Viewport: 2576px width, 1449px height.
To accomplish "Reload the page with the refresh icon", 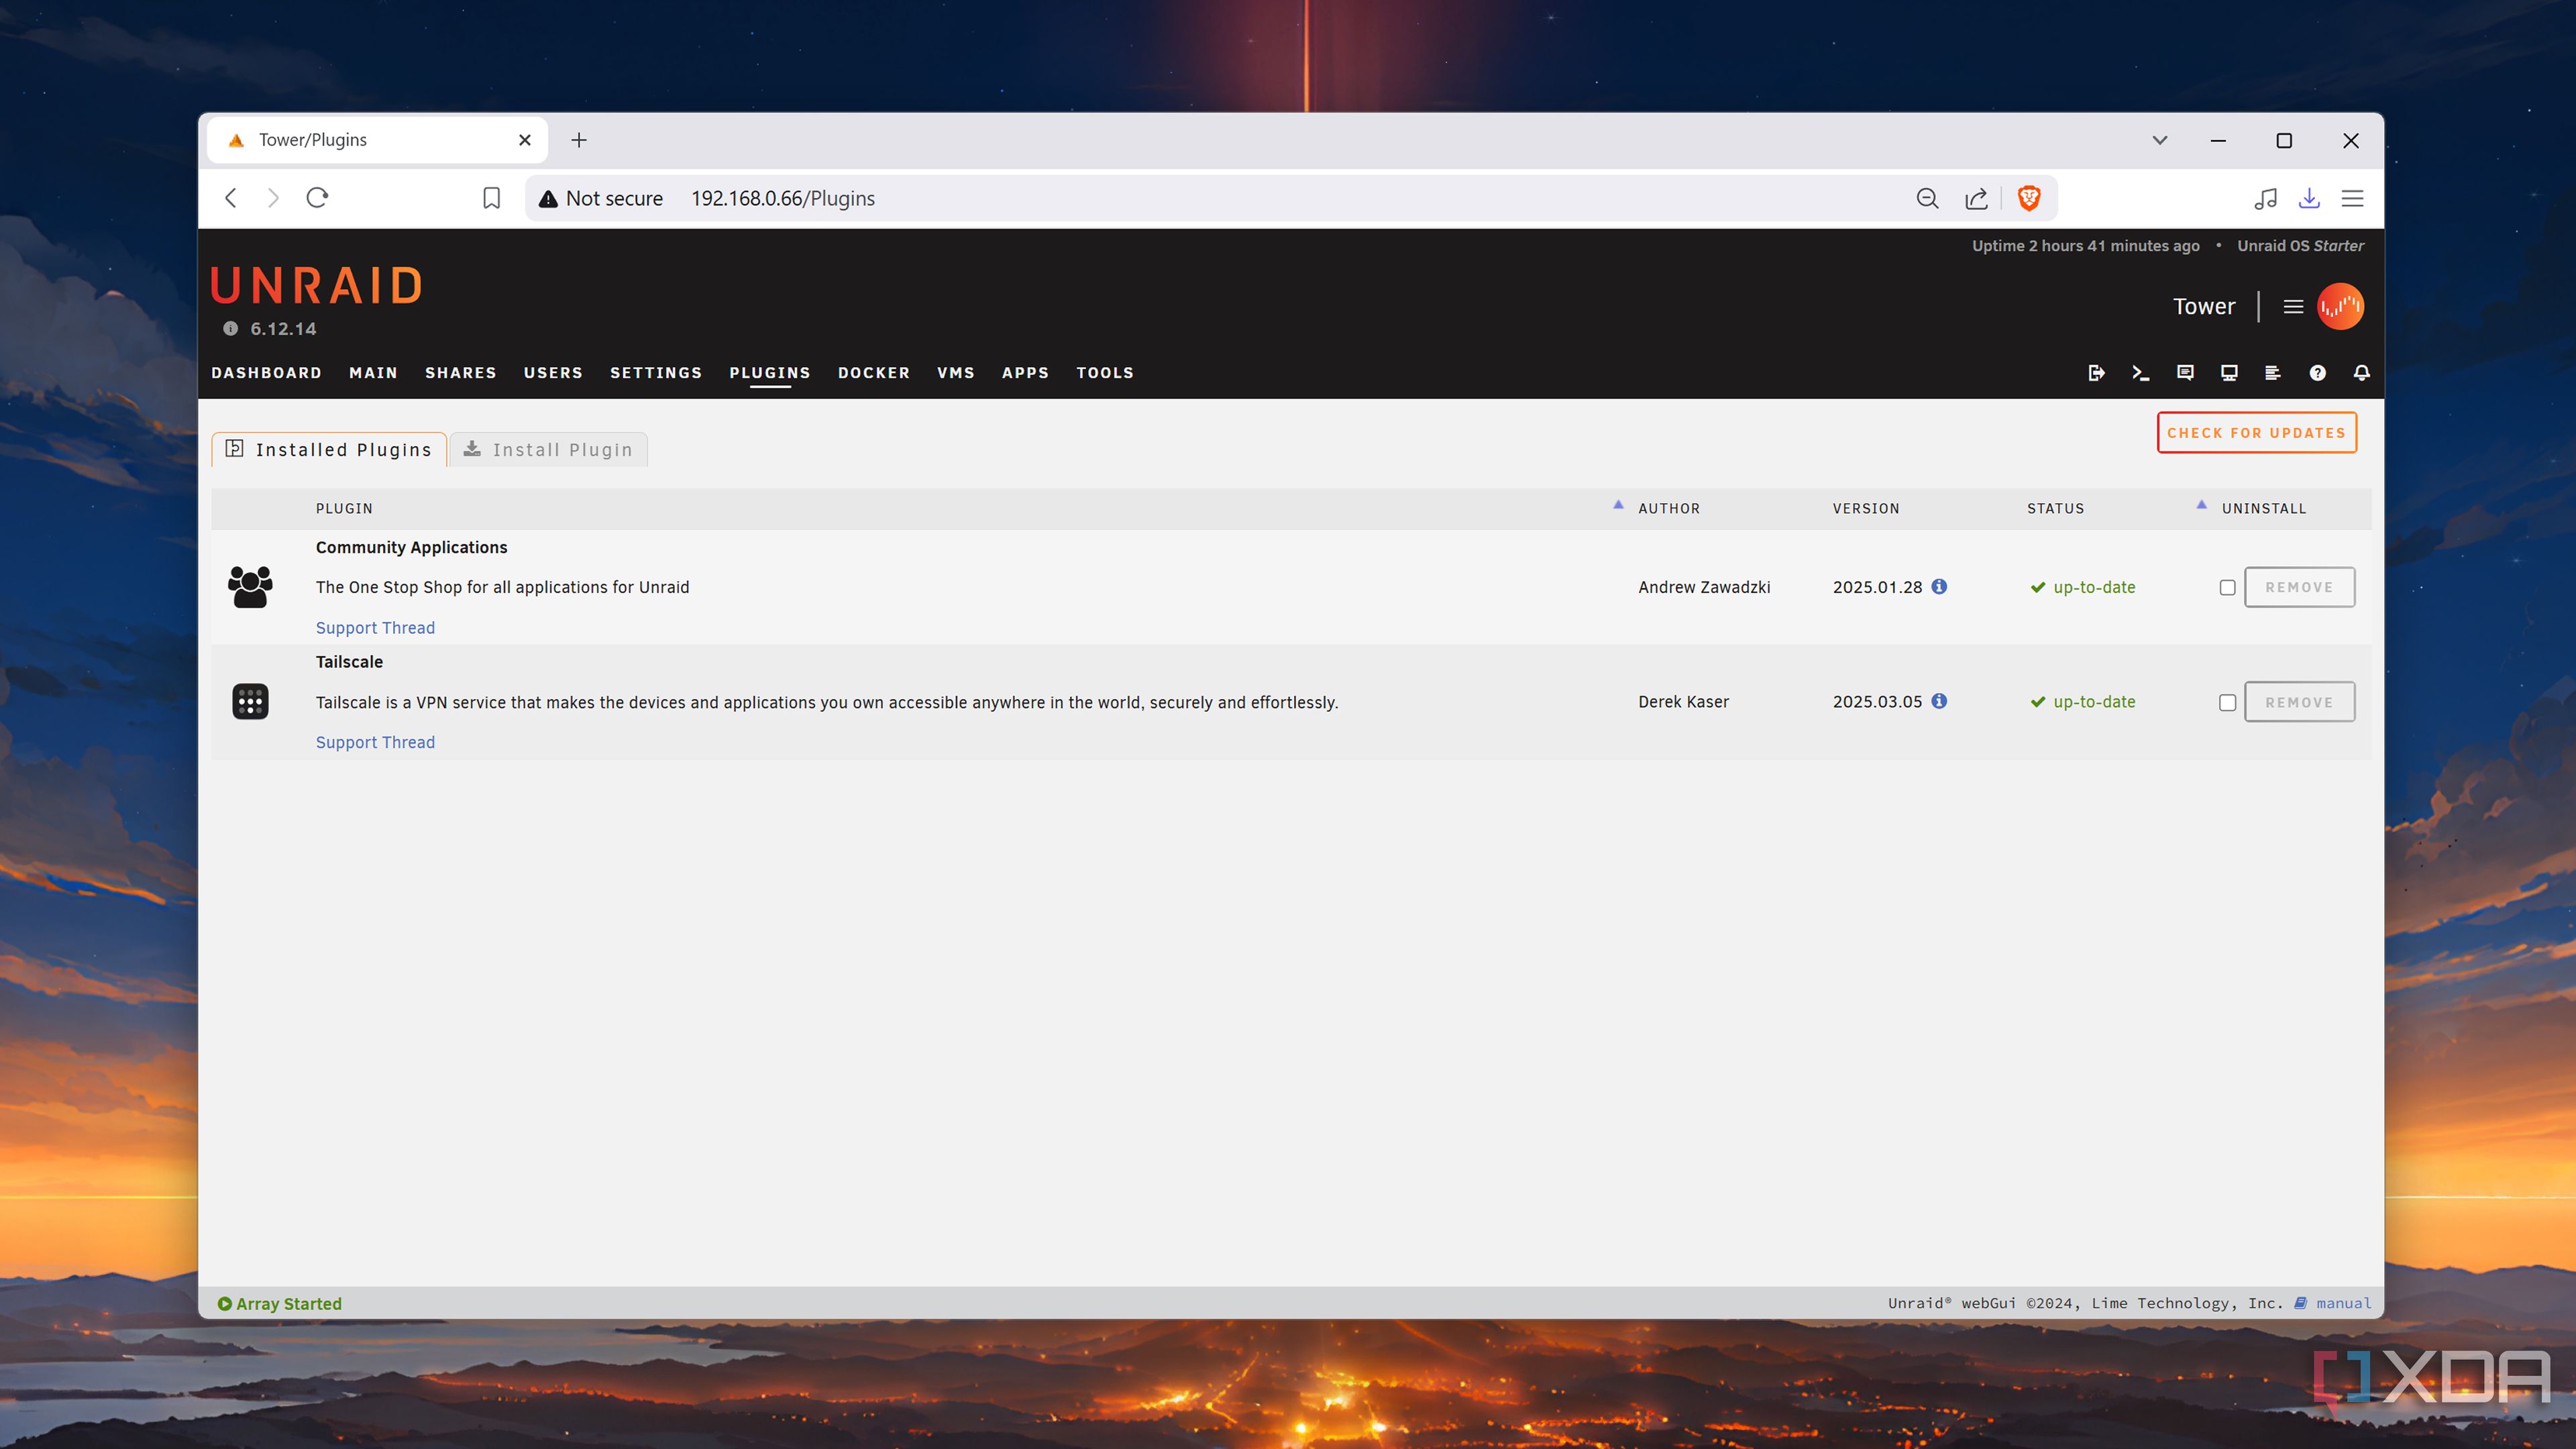I will click(x=317, y=198).
